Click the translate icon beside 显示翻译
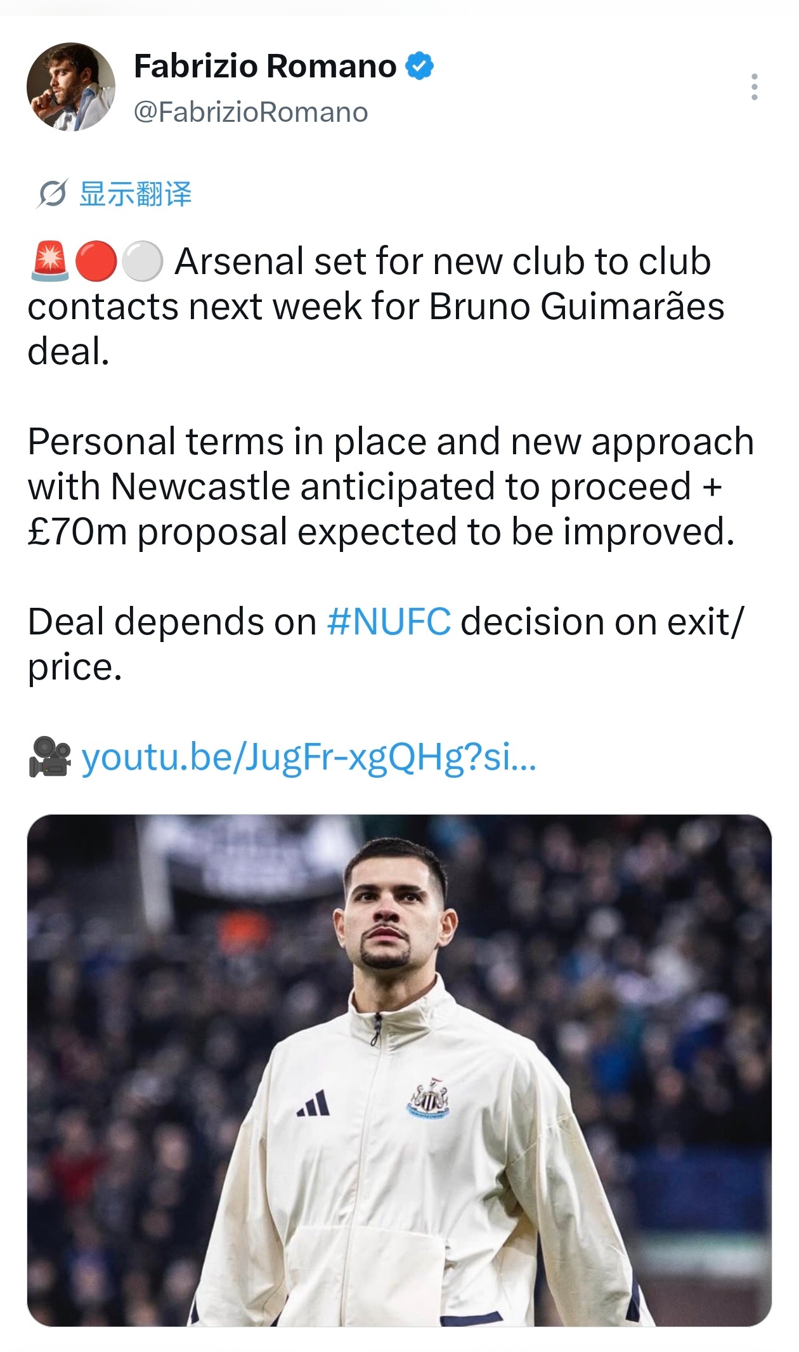The image size is (799, 1352). pyautogui.click(x=51, y=194)
